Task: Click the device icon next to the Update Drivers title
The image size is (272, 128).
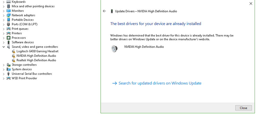Action: [x=112, y=11]
